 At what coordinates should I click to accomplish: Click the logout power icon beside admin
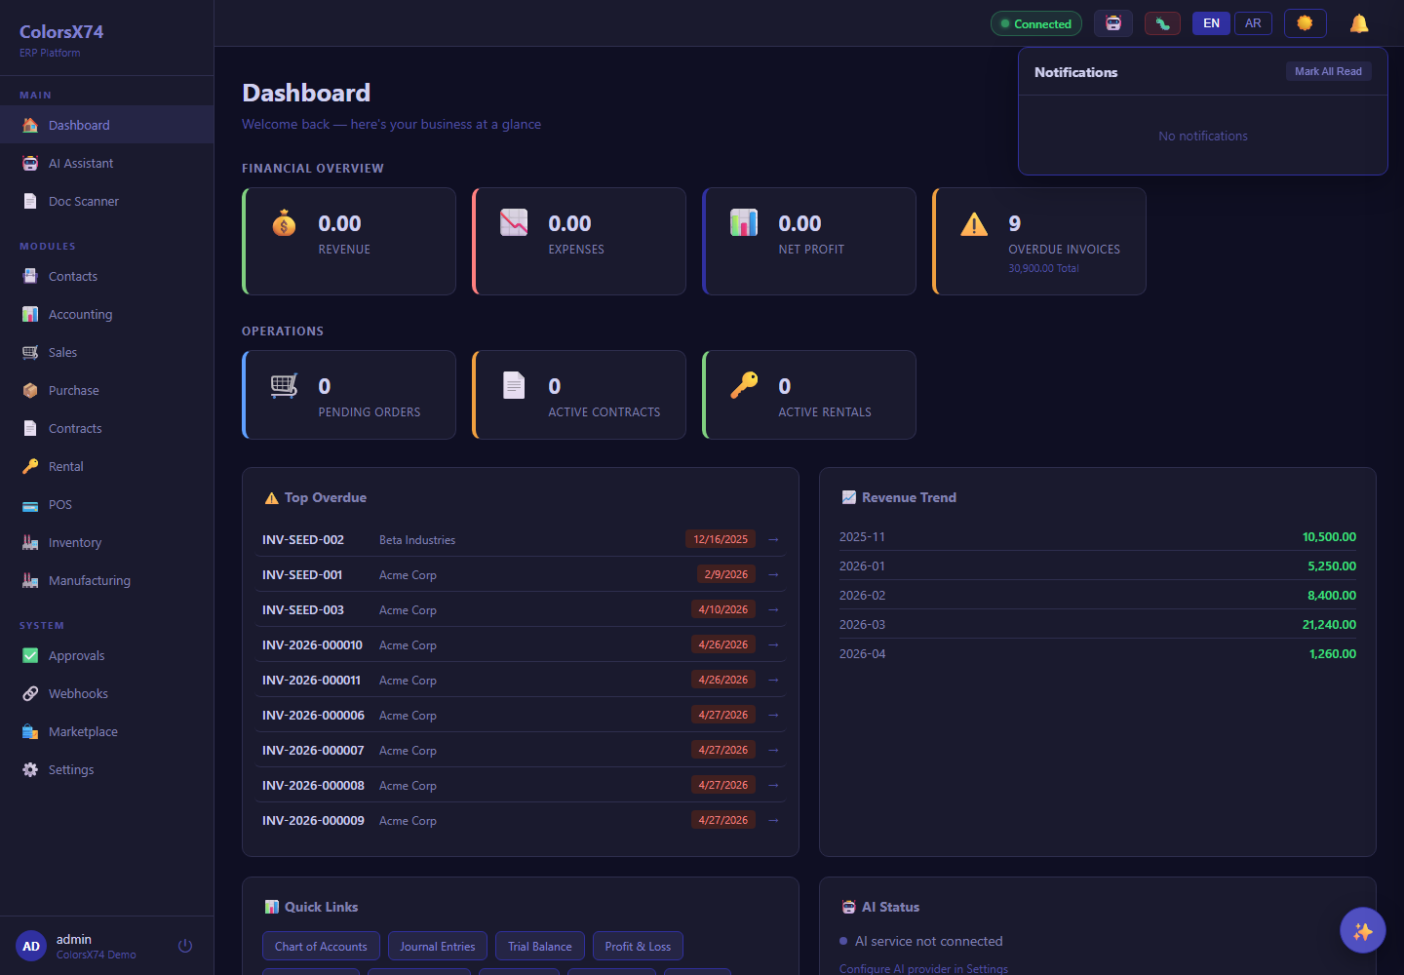185,946
